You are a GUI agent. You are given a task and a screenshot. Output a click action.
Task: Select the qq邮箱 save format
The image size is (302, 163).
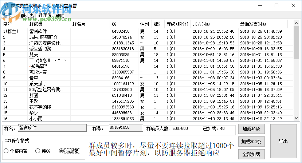tap(70, 151)
